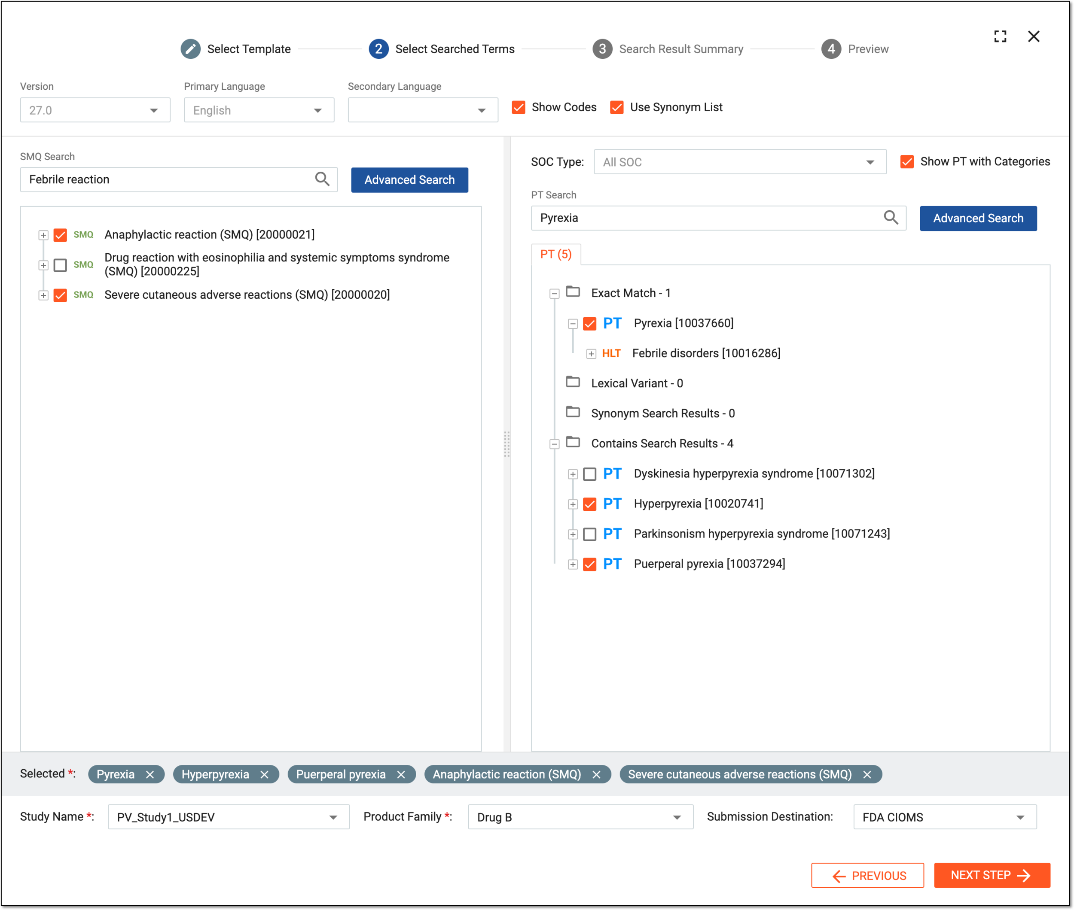
Task: Click the PT Search magnifier icon
Action: coord(891,218)
